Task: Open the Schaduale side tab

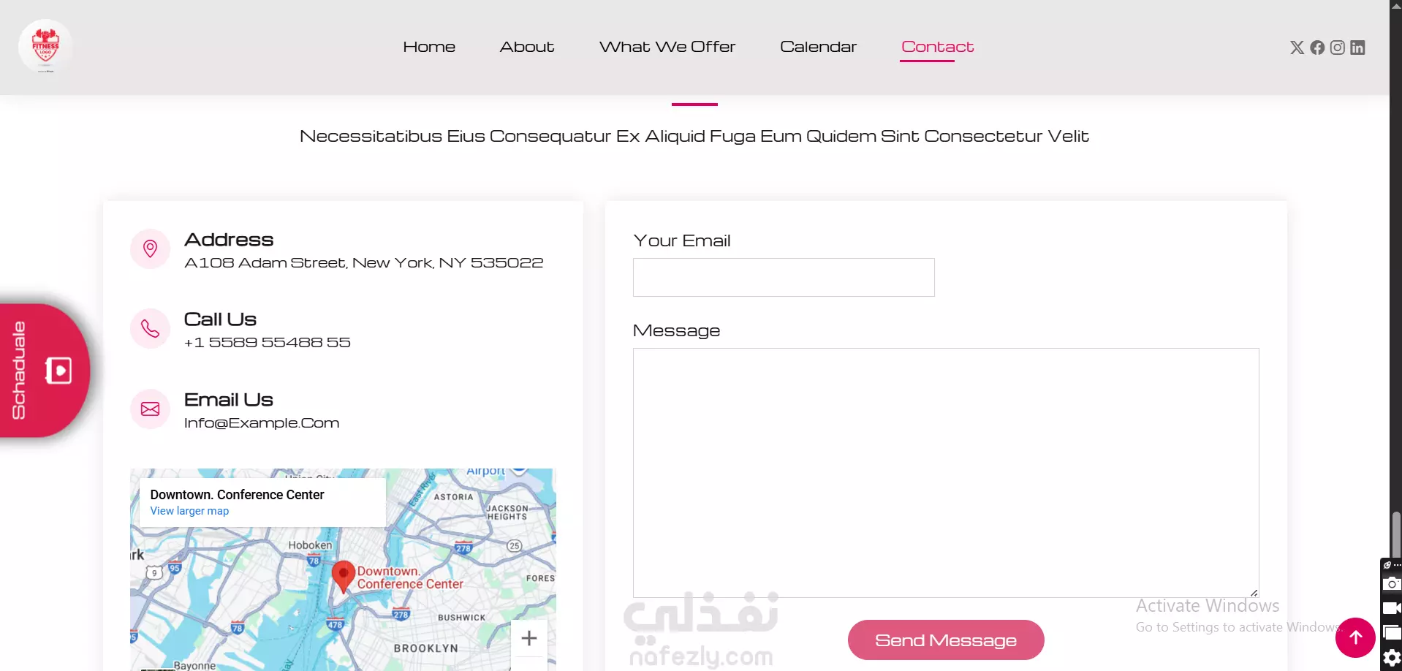Action: pyautogui.click(x=44, y=371)
